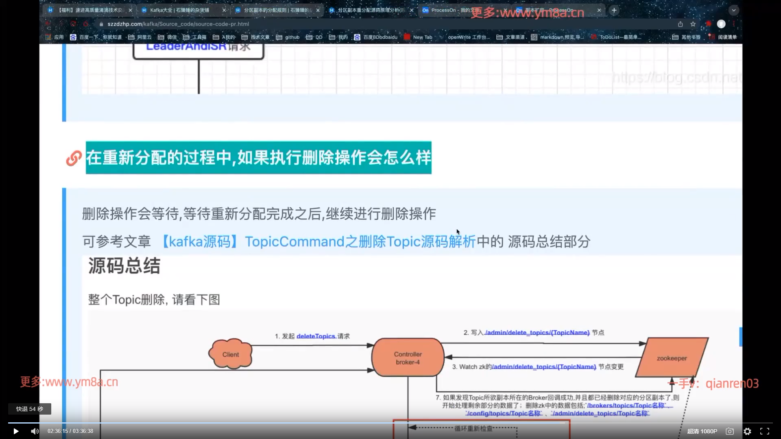This screenshot has height=439, width=781.
Task: Click the share page icon
Action: point(680,24)
